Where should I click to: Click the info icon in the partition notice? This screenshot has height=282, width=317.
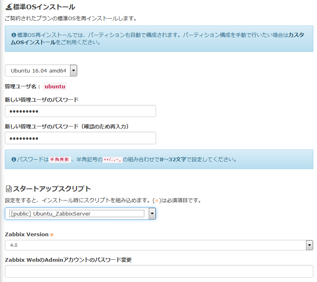coord(14,35)
